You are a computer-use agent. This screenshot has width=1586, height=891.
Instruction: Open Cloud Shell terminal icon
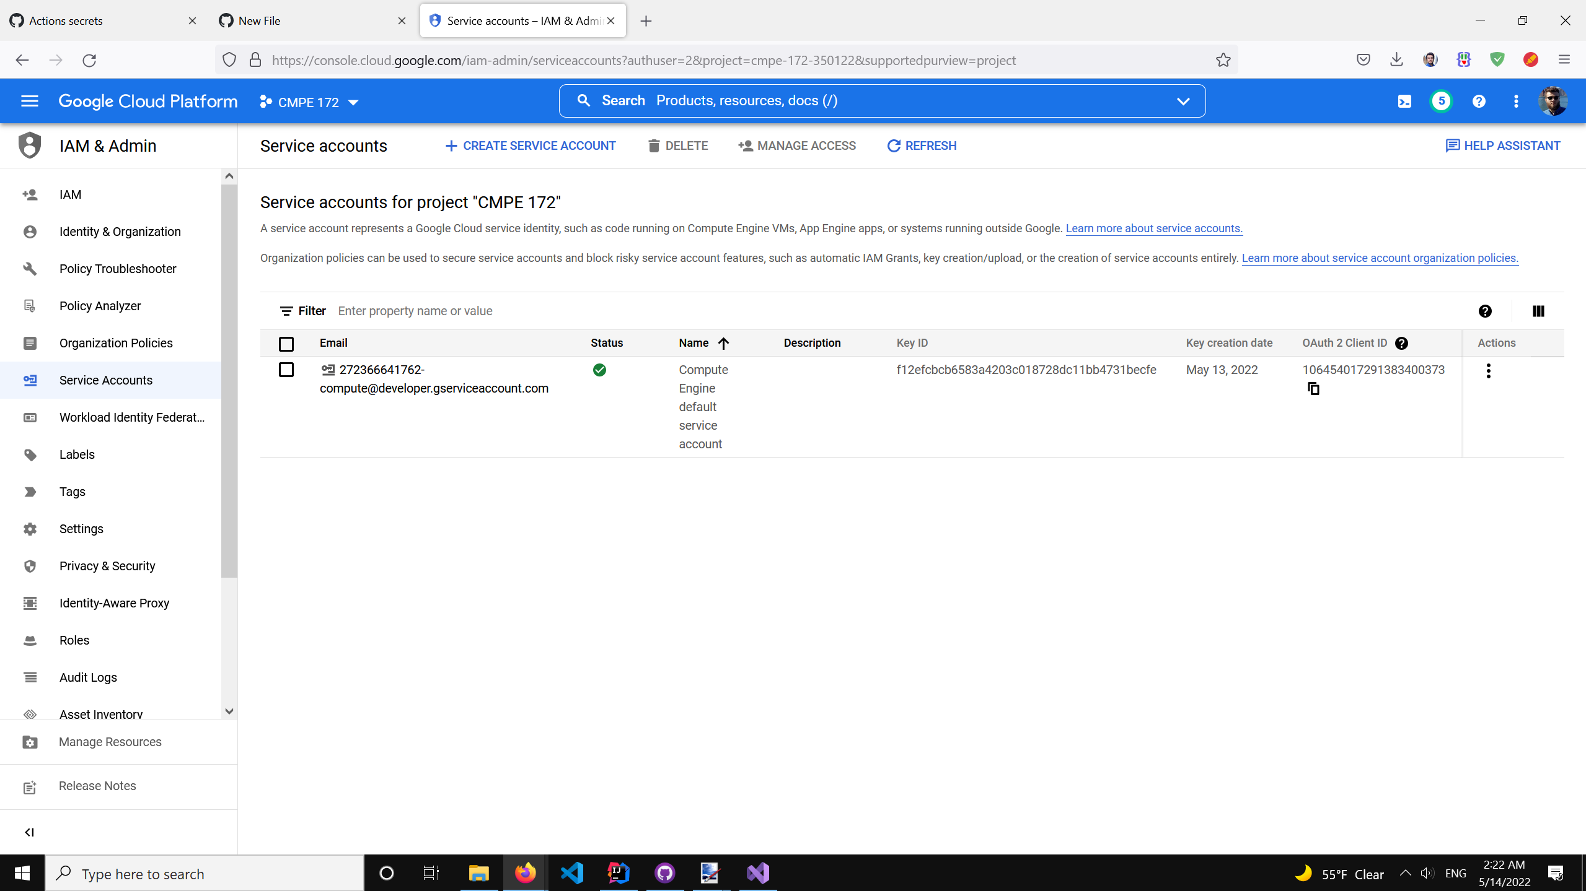(x=1404, y=102)
